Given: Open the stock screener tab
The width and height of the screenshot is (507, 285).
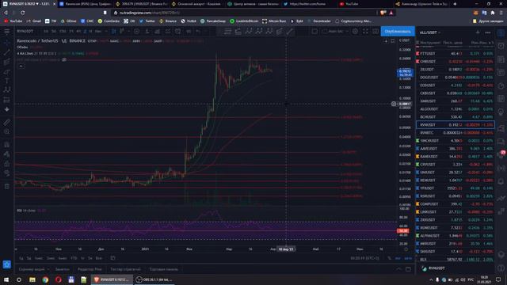Looking at the screenshot, I should pyautogui.click(x=32, y=269).
